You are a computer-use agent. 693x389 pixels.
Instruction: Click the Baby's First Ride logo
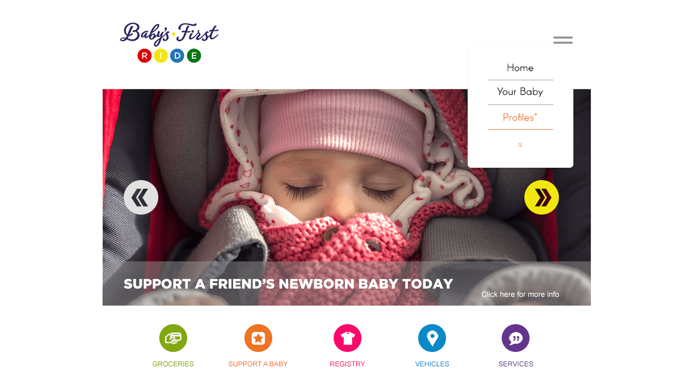click(169, 42)
